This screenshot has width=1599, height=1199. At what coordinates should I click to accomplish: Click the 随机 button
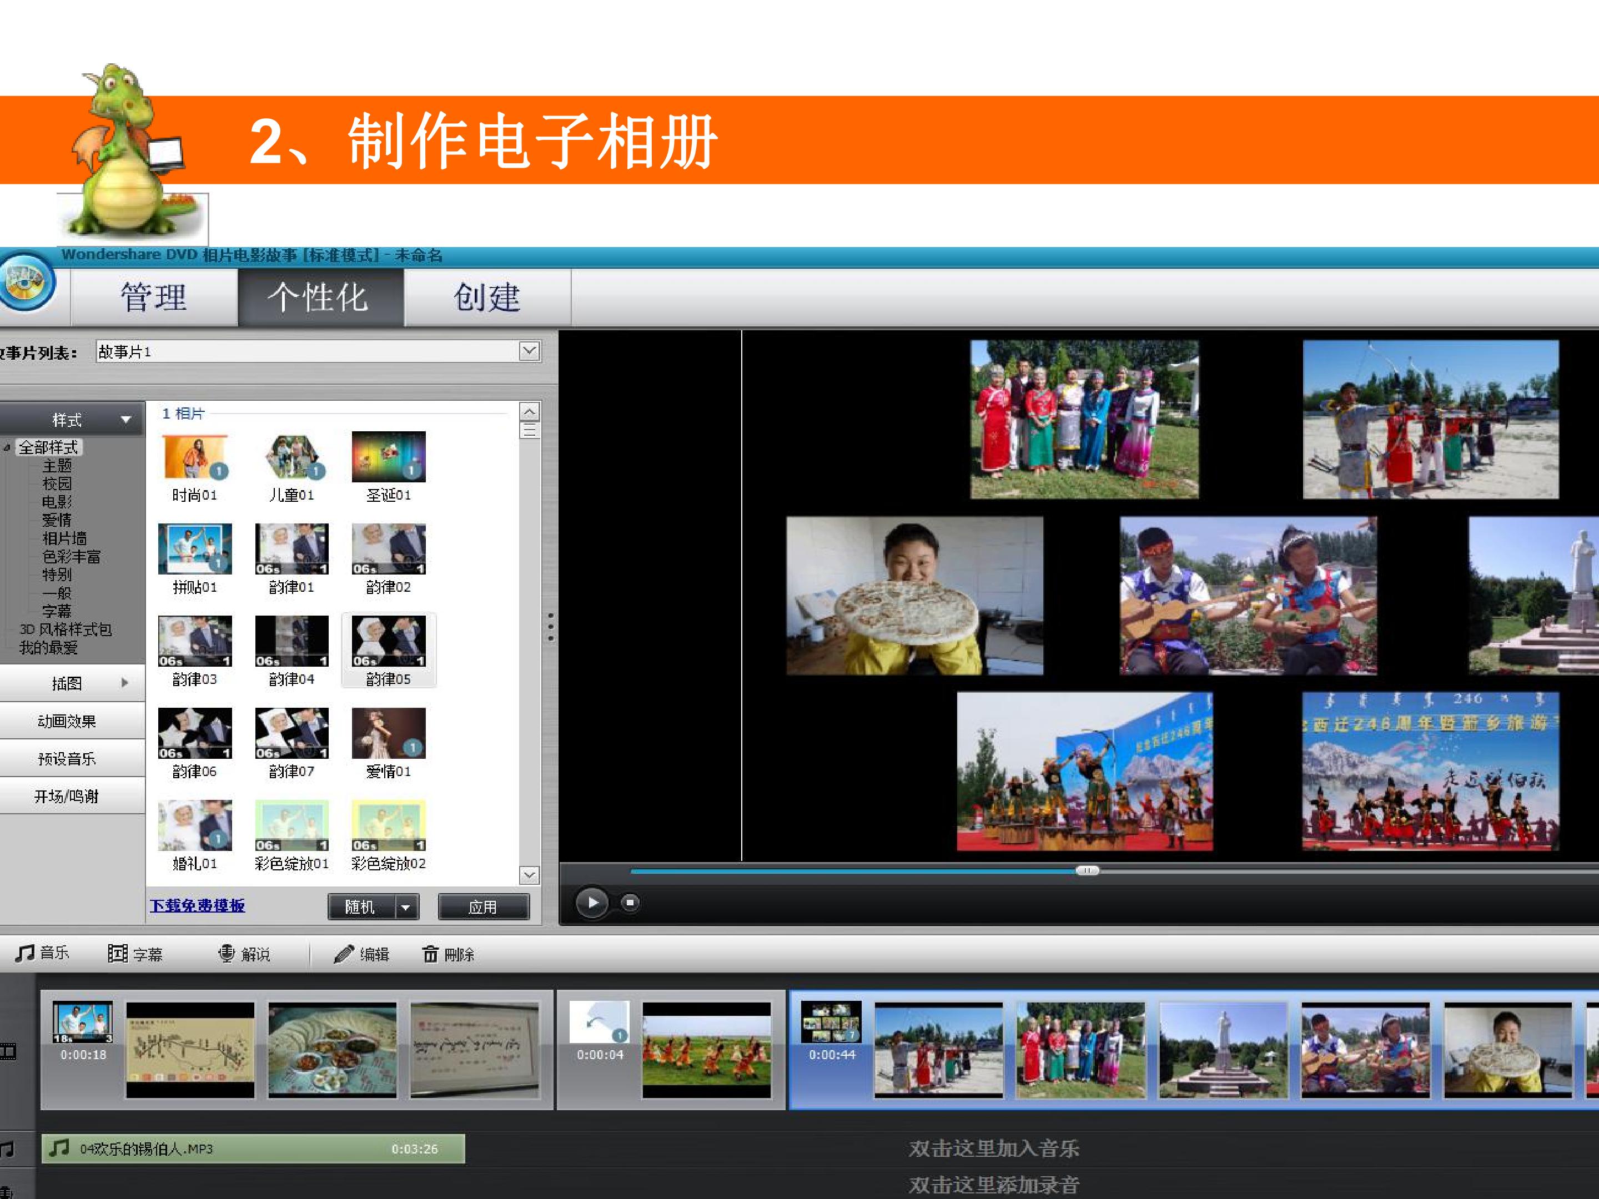point(361,906)
